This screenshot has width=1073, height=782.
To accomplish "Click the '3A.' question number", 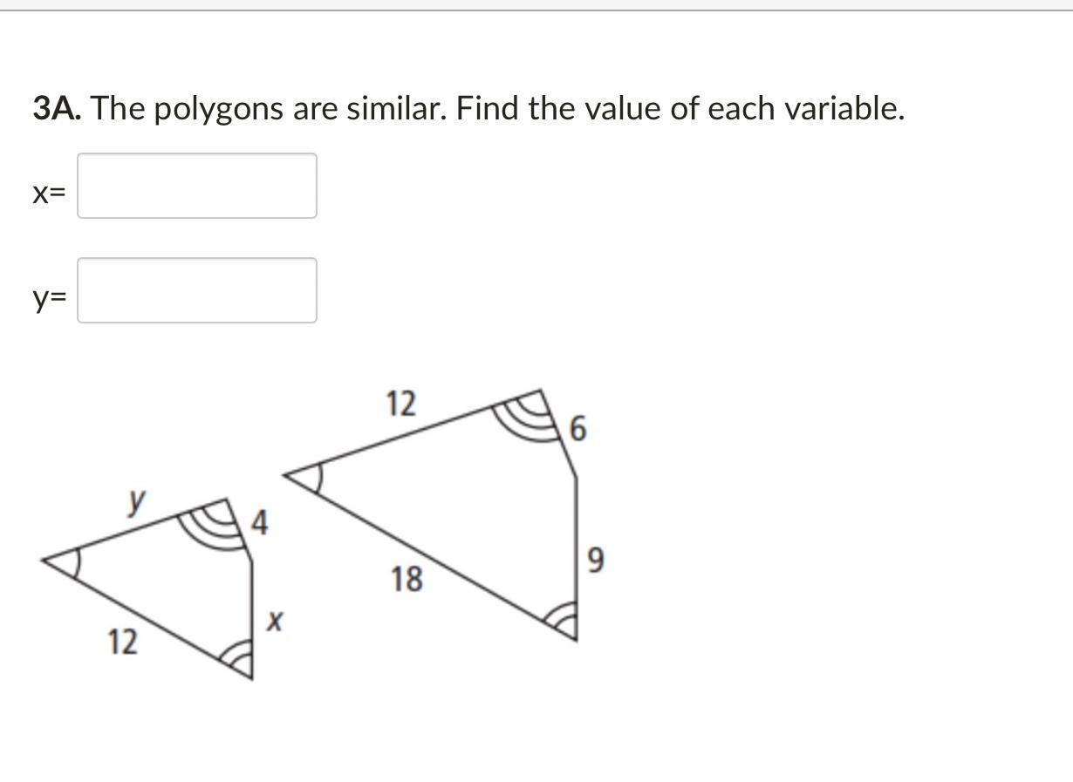I will pyautogui.click(x=58, y=109).
